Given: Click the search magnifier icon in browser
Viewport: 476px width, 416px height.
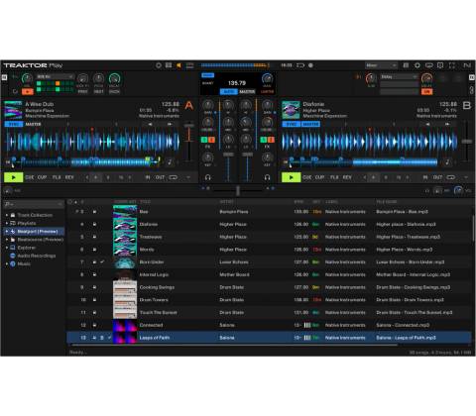Looking at the screenshot, I should pyautogui.click(x=7, y=205).
